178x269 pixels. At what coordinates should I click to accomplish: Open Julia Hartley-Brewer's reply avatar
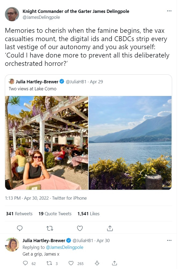click(12, 245)
